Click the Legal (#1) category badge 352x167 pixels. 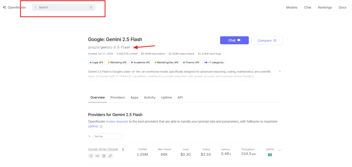click(96, 62)
